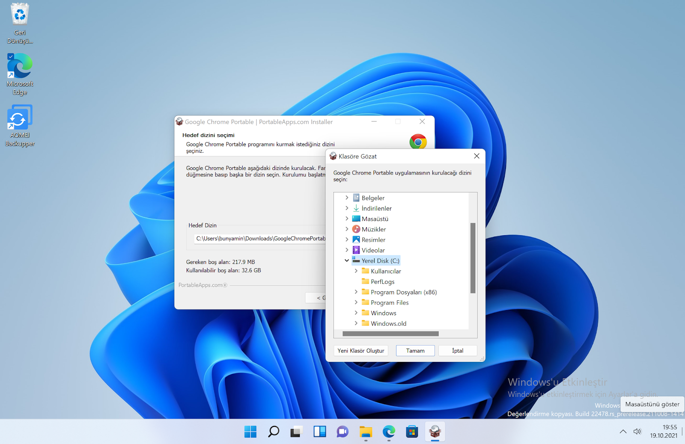Open Microsoft Store from taskbar
The height and width of the screenshot is (444, 685).
412,432
